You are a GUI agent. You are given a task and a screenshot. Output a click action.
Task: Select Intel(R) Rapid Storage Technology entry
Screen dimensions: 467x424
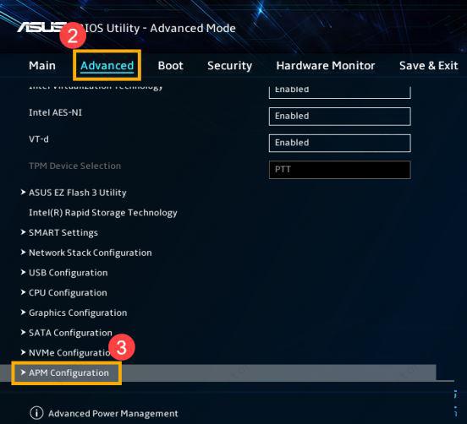point(102,213)
